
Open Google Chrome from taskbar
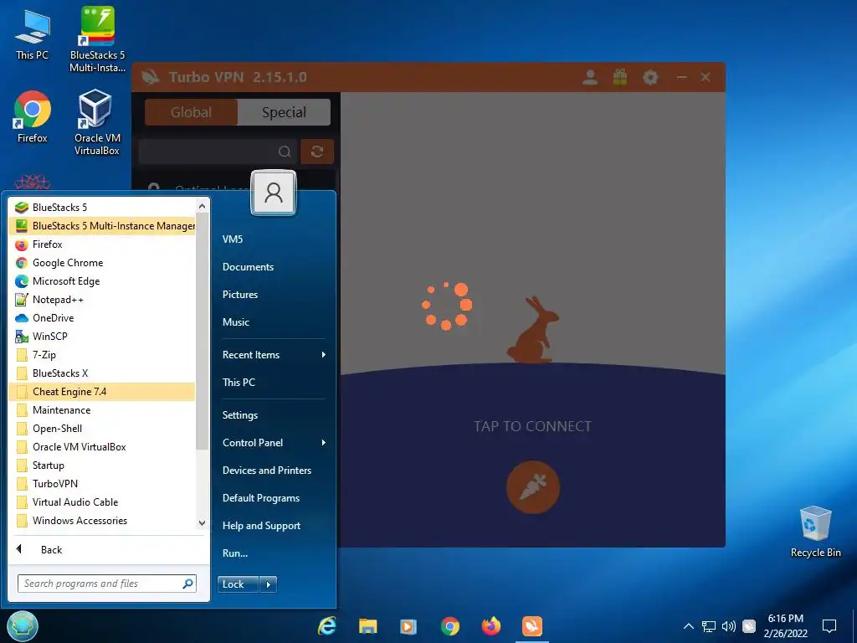coord(449,626)
